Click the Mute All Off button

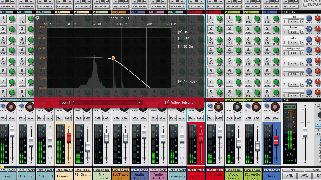(289, 176)
